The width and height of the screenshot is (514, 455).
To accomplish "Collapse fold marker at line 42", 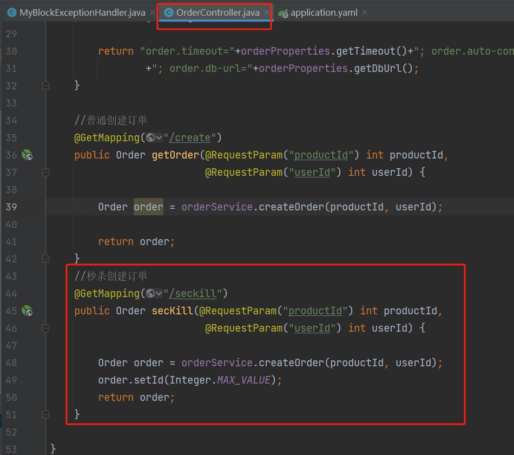I will (46, 259).
